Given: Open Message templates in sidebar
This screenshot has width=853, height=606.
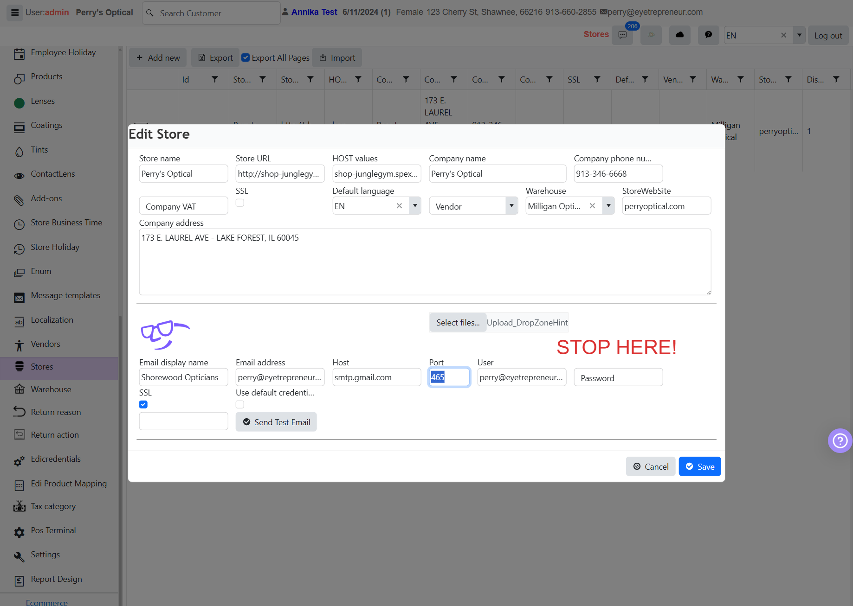Looking at the screenshot, I should (65, 295).
